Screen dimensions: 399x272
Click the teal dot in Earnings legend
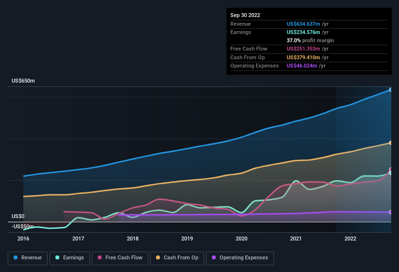tap(57, 257)
